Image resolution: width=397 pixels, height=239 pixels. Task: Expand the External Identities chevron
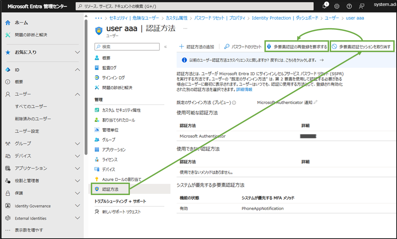(x=77, y=218)
